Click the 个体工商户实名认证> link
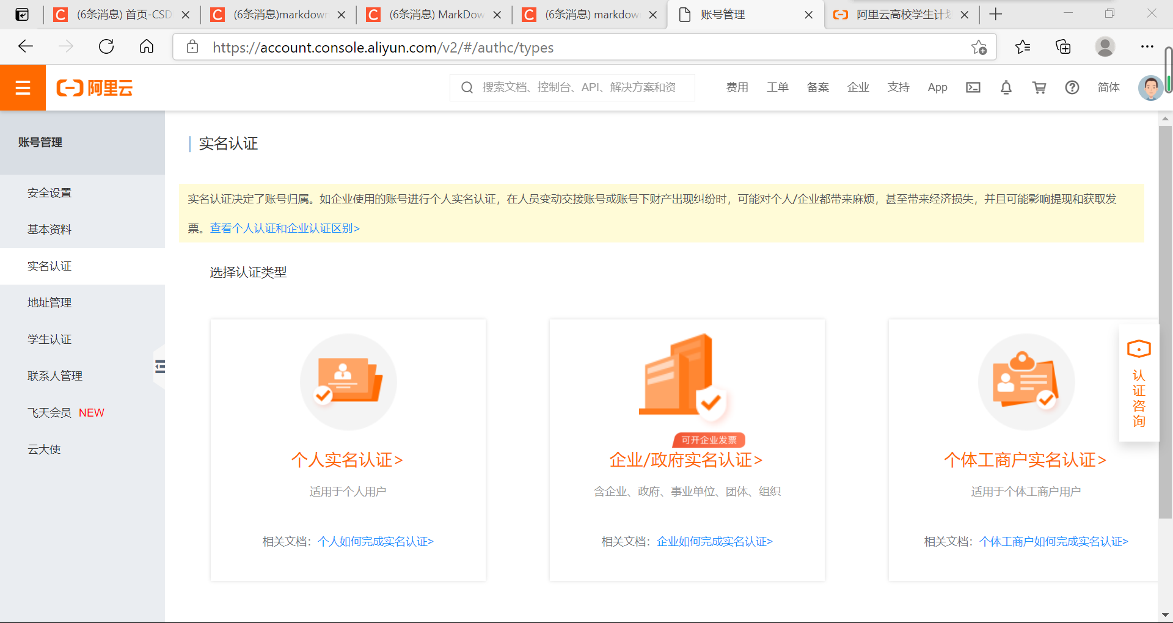 1025,460
